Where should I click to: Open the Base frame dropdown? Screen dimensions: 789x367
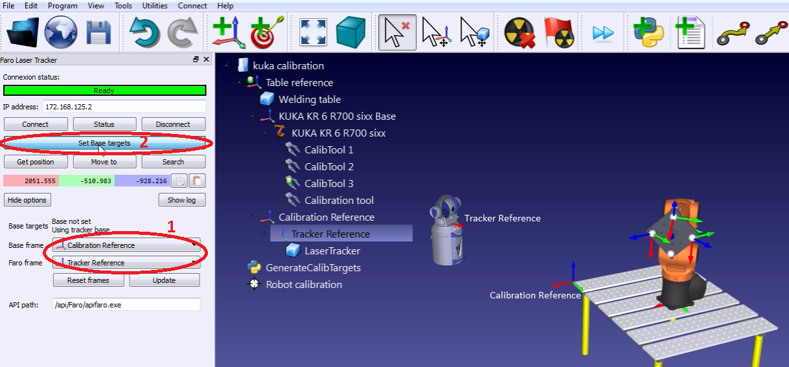126,245
